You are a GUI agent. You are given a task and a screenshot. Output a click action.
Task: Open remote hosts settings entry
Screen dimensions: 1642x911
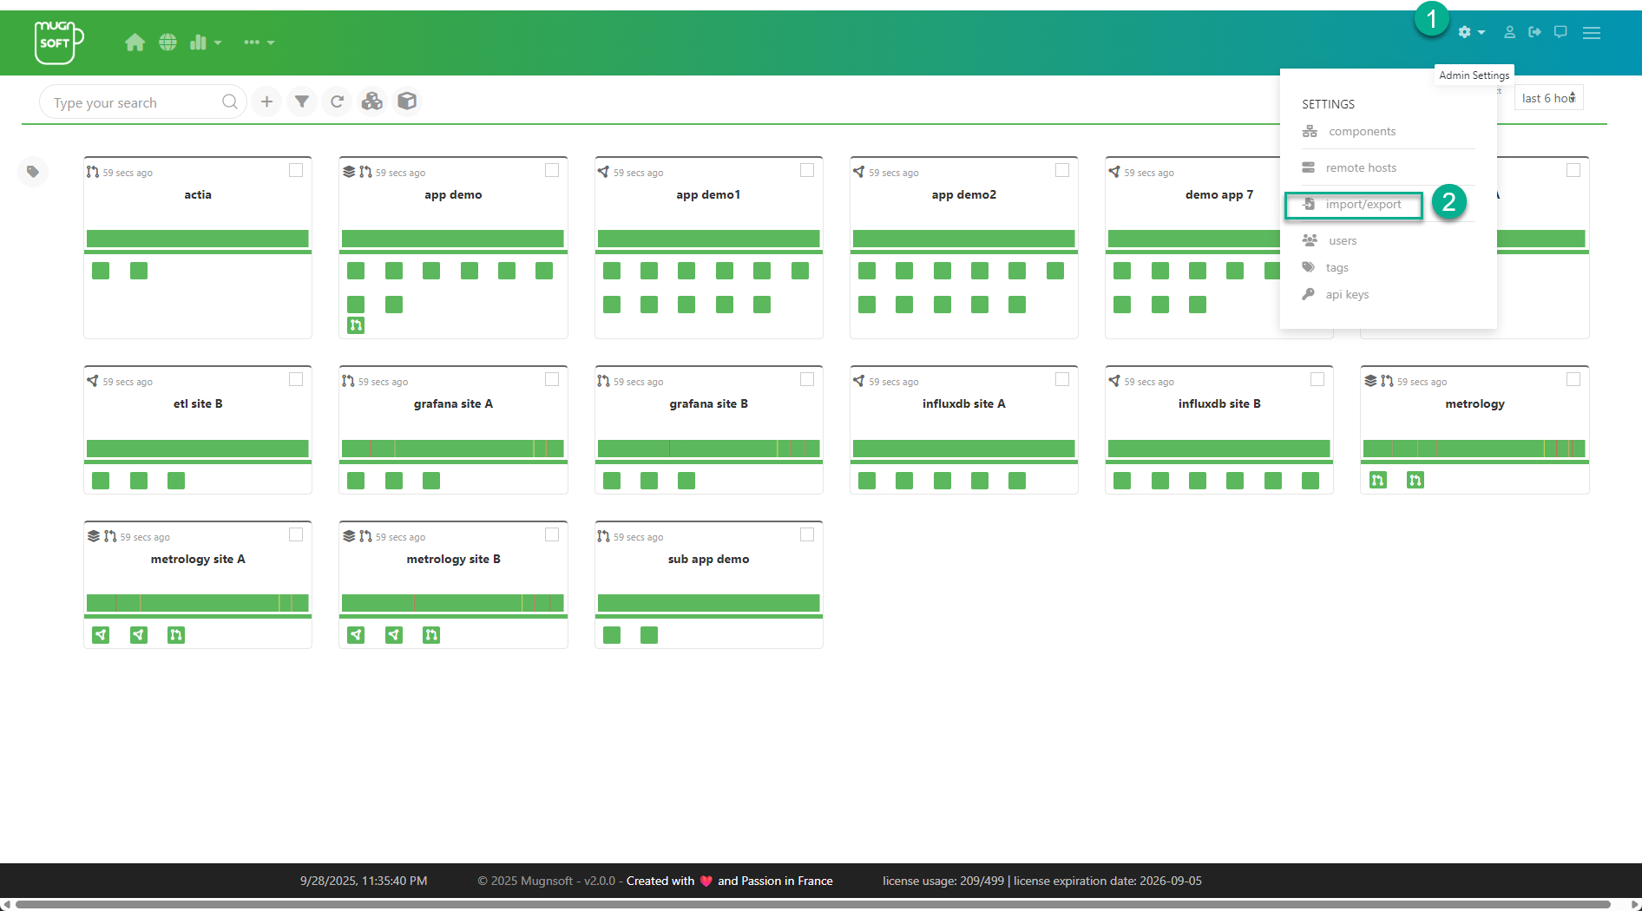tap(1360, 168)
